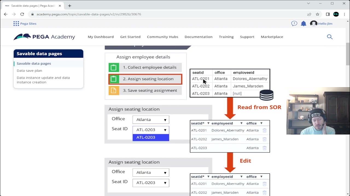350x196 pixels.
Task: Click the James_Marsden cell in top table
Action: (x=248, y=86)
